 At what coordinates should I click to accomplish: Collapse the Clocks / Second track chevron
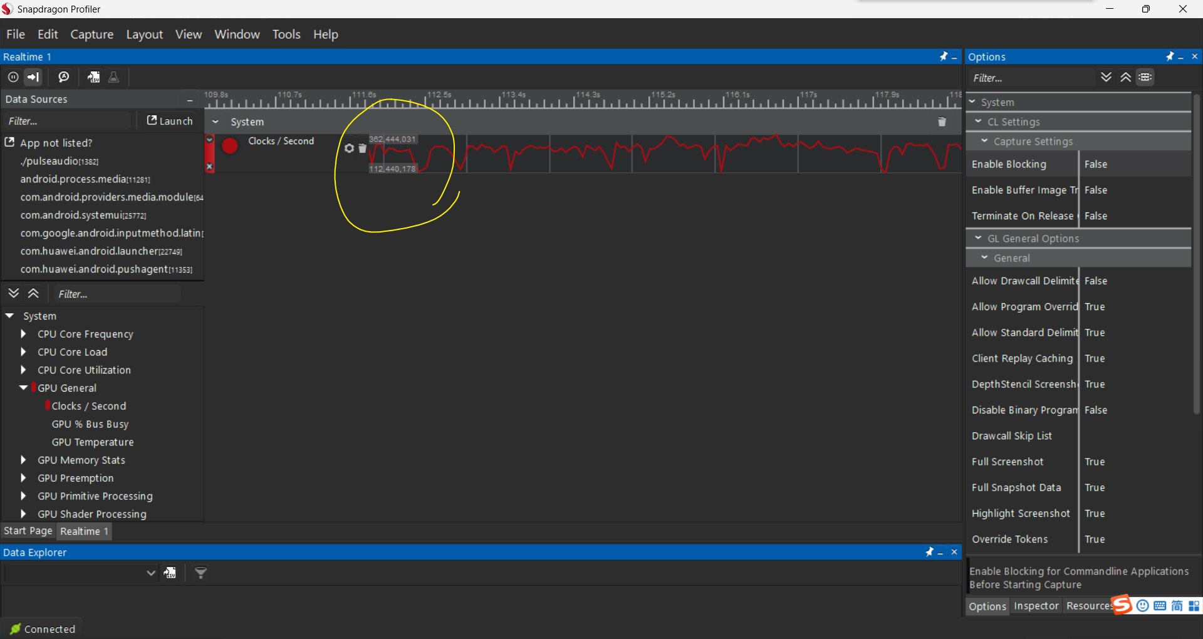210,140
